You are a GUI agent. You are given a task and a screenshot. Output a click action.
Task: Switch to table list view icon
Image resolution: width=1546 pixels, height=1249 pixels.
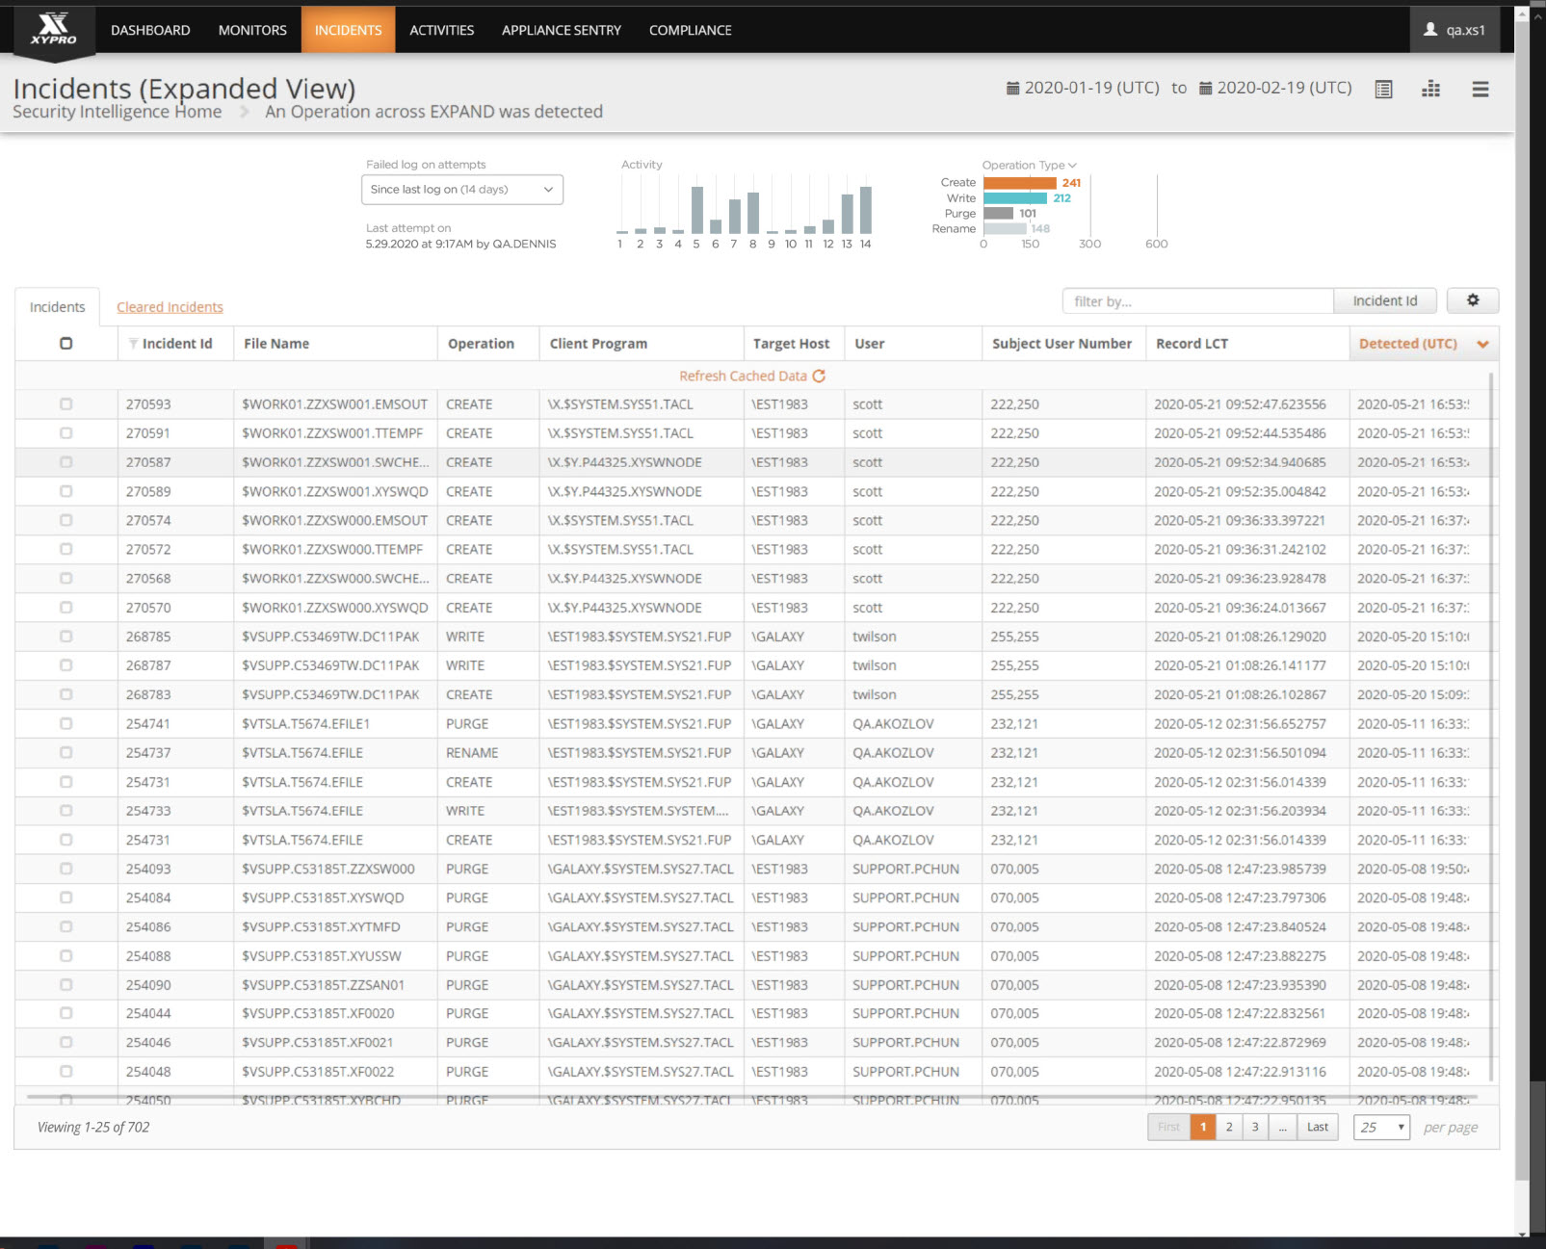[1383, 89]
